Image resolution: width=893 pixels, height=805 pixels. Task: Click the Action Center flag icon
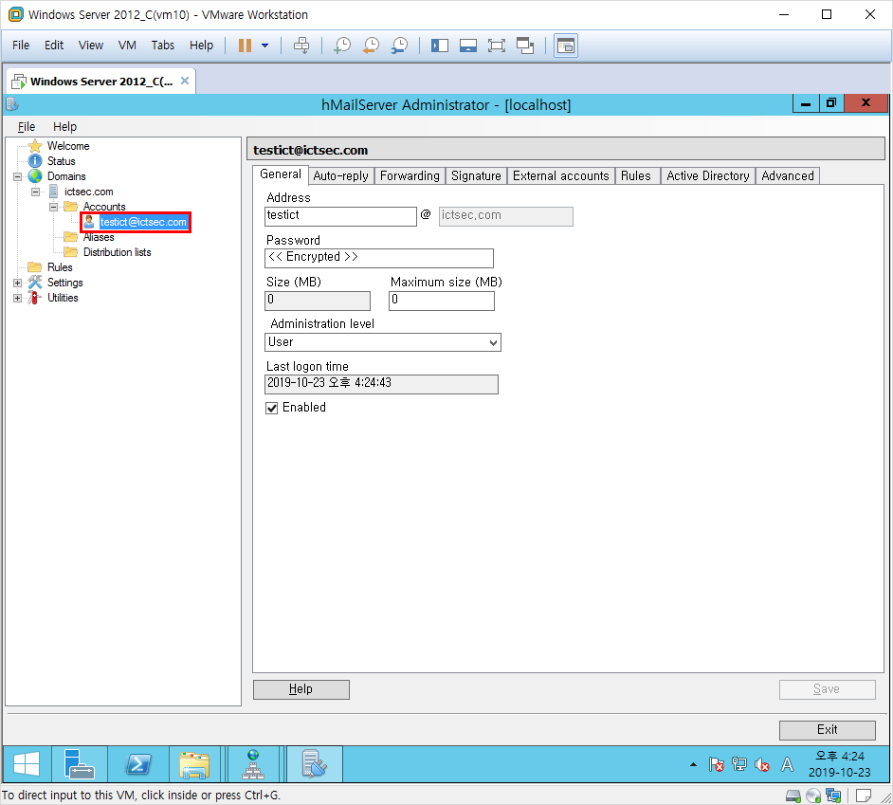coord(717,764)
